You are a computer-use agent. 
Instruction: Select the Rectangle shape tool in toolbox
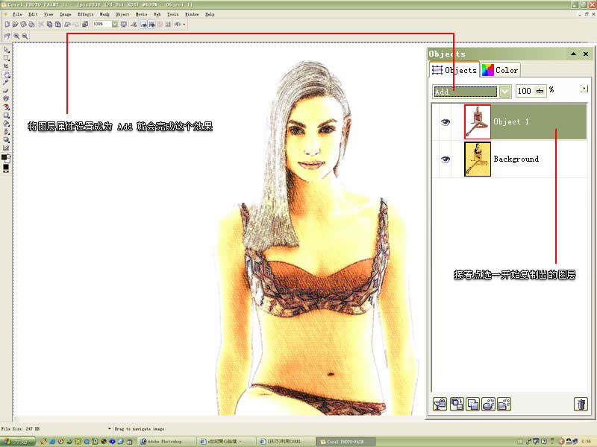(6, 115)
